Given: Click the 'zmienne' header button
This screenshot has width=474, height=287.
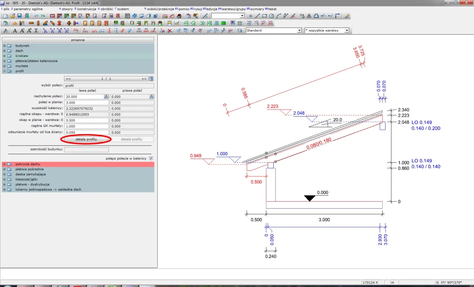Looking at the screenshot, I should tap(78, 40).
